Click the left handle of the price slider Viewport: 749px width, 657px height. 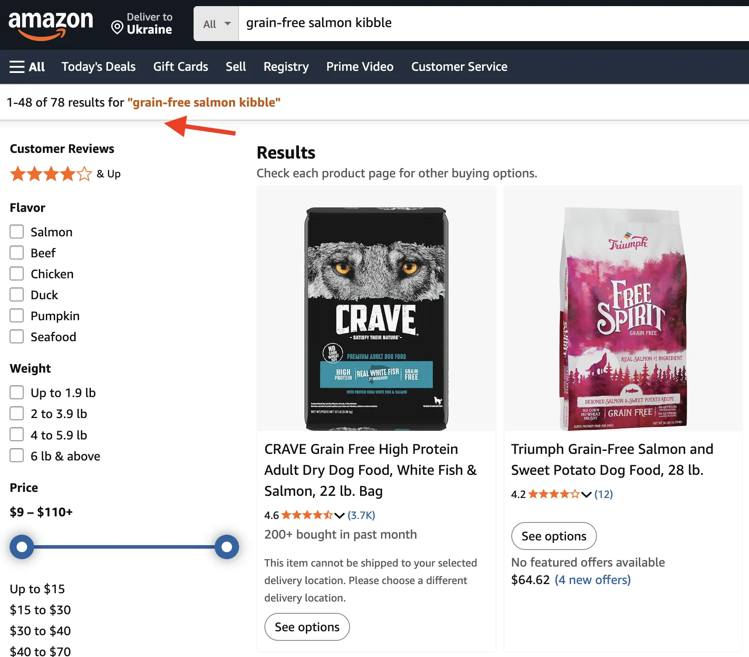coord(22,546)
